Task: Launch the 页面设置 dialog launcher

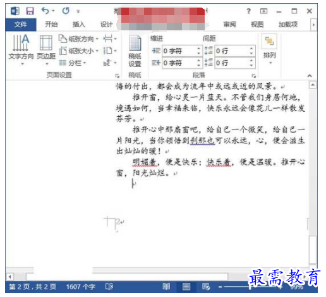Action: click(117, 76)
